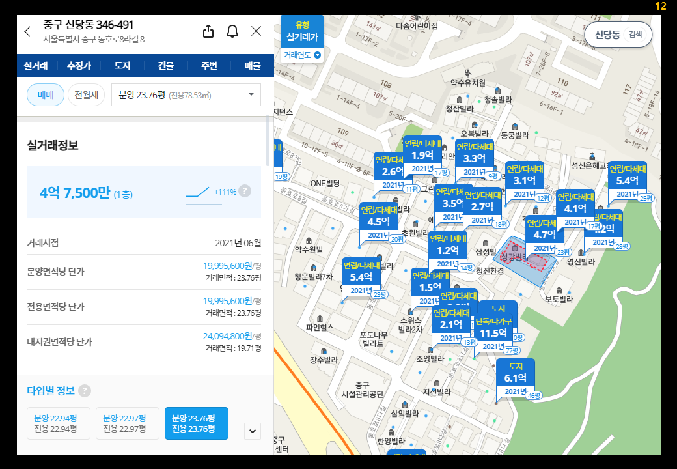Viewport: 677px width, 469px height.
Task: Open the 2.6억 연립/다세대 map marker
Action: point(389,171)
